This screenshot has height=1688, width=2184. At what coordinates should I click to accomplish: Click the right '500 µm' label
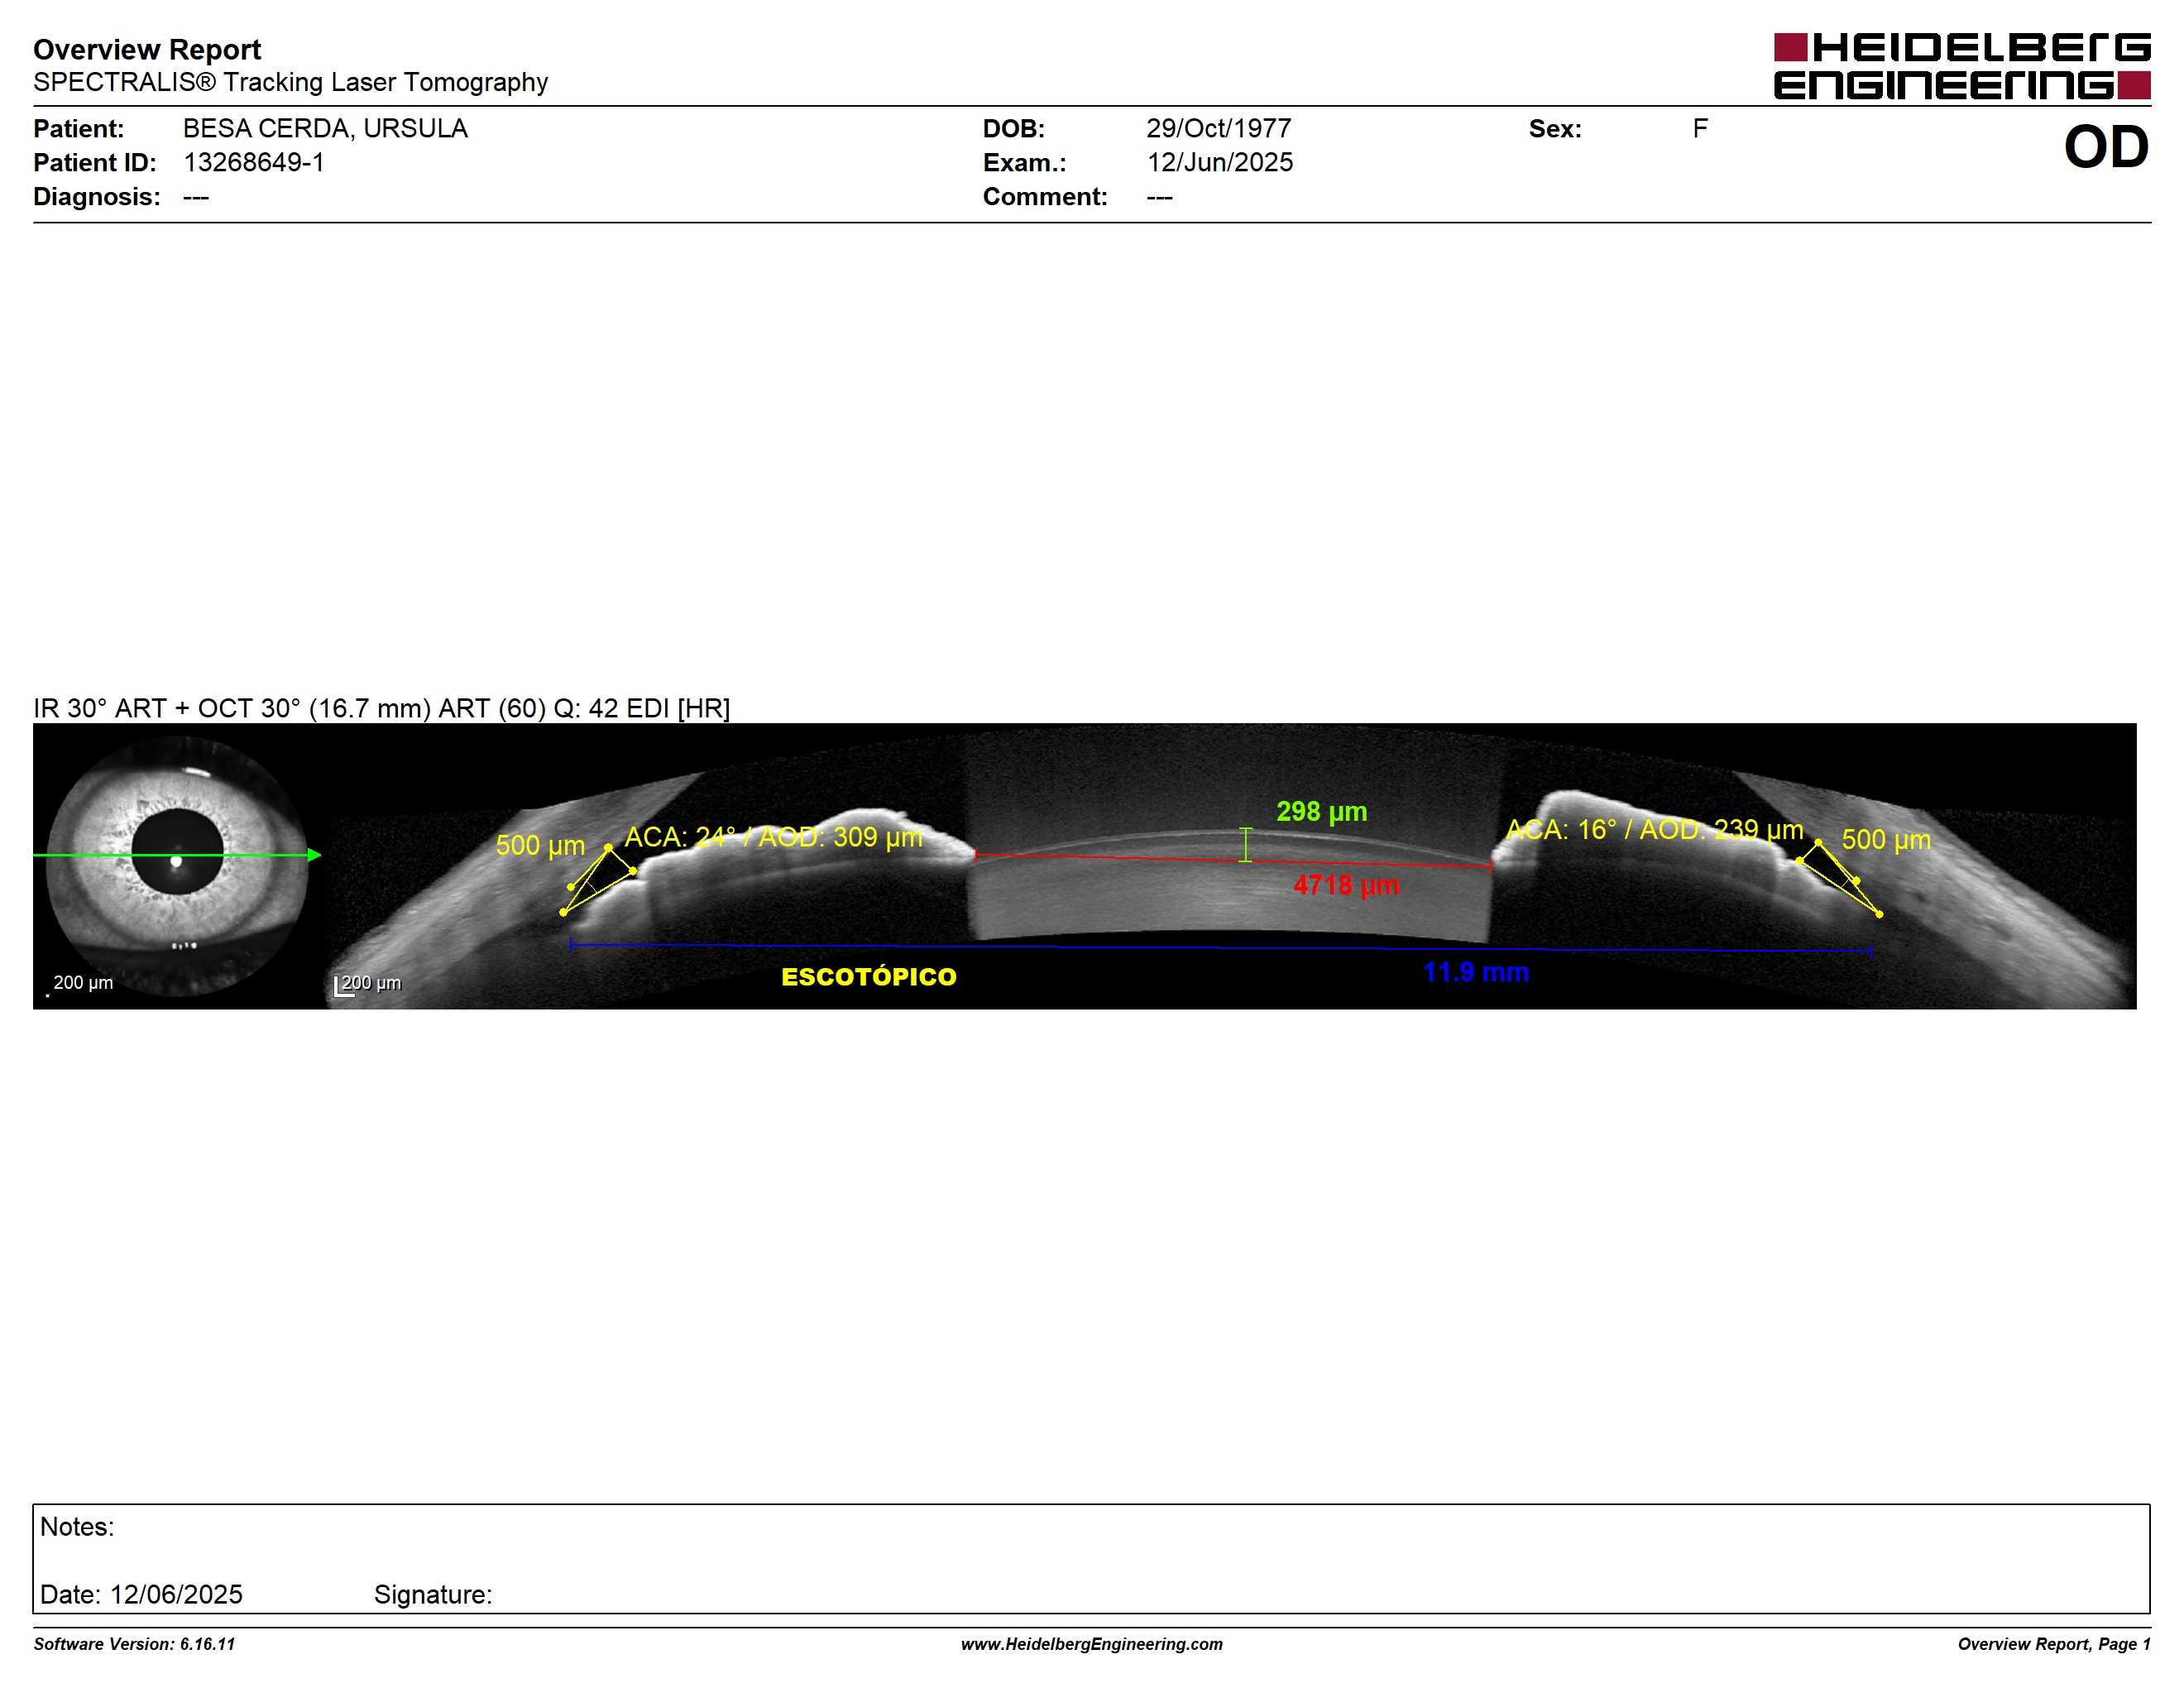tap(1886, 840)
